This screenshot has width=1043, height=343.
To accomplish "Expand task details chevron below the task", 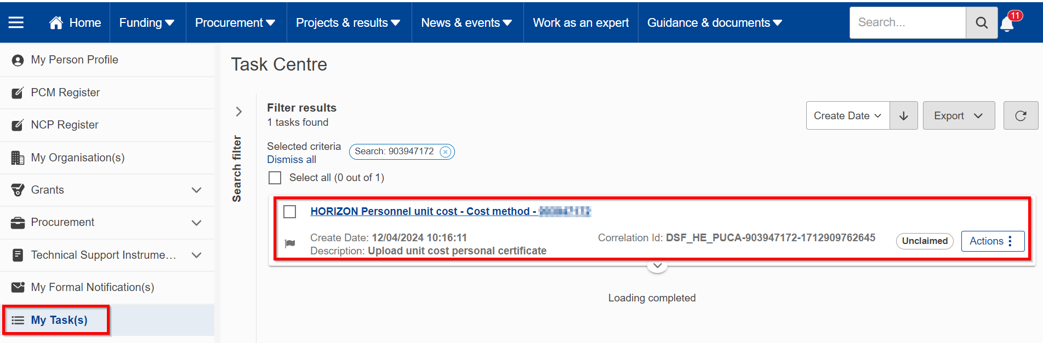I will coord(657,266).
